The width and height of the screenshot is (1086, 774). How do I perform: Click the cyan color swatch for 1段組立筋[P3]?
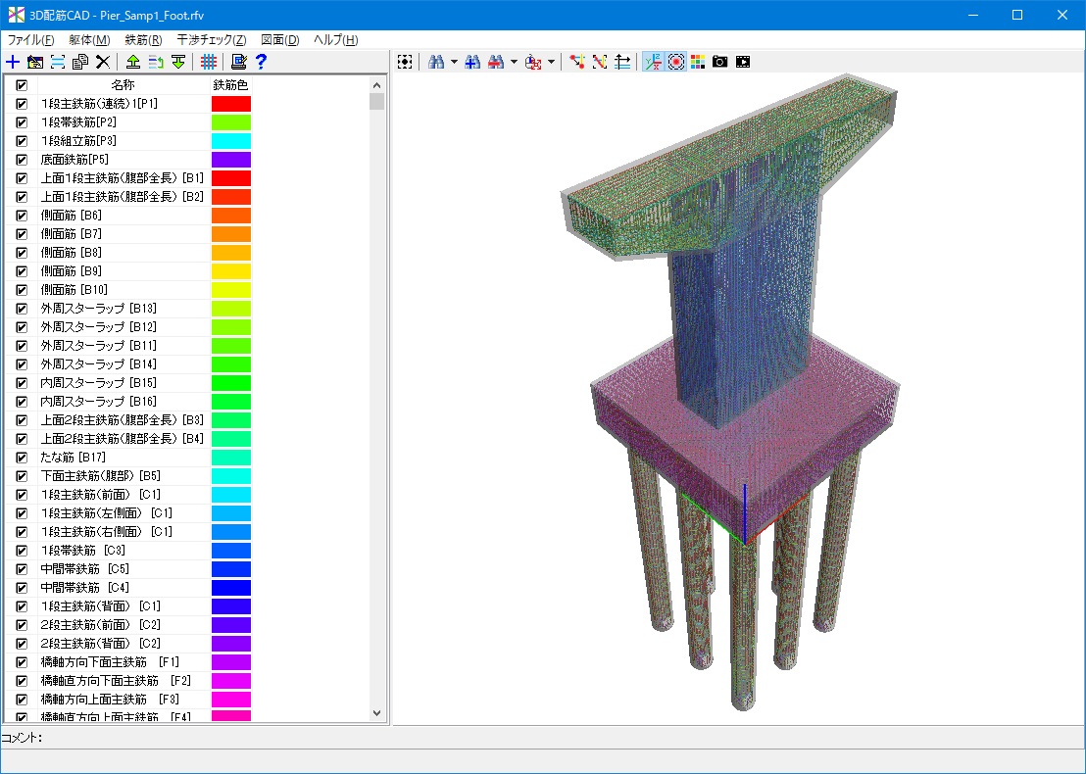(231, 141)
